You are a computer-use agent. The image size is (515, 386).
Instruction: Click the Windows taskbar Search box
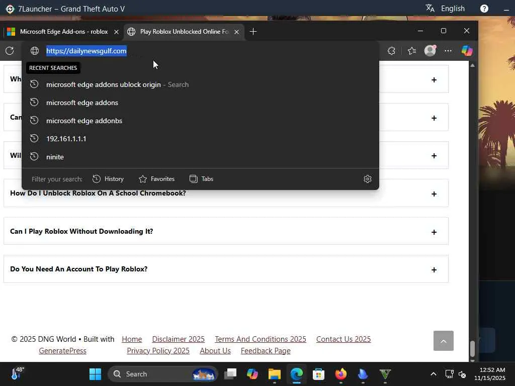[163, 374]
